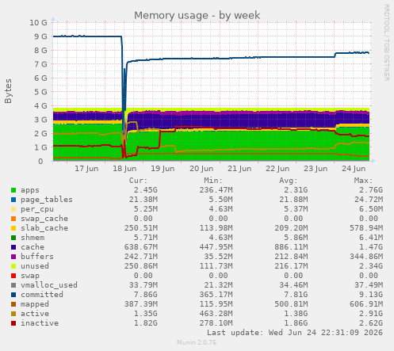Click the unused lime legend swatch
Screen dimensions: 394x351
pos(13,266)
